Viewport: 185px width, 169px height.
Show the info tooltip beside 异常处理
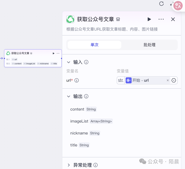[95, 165]
